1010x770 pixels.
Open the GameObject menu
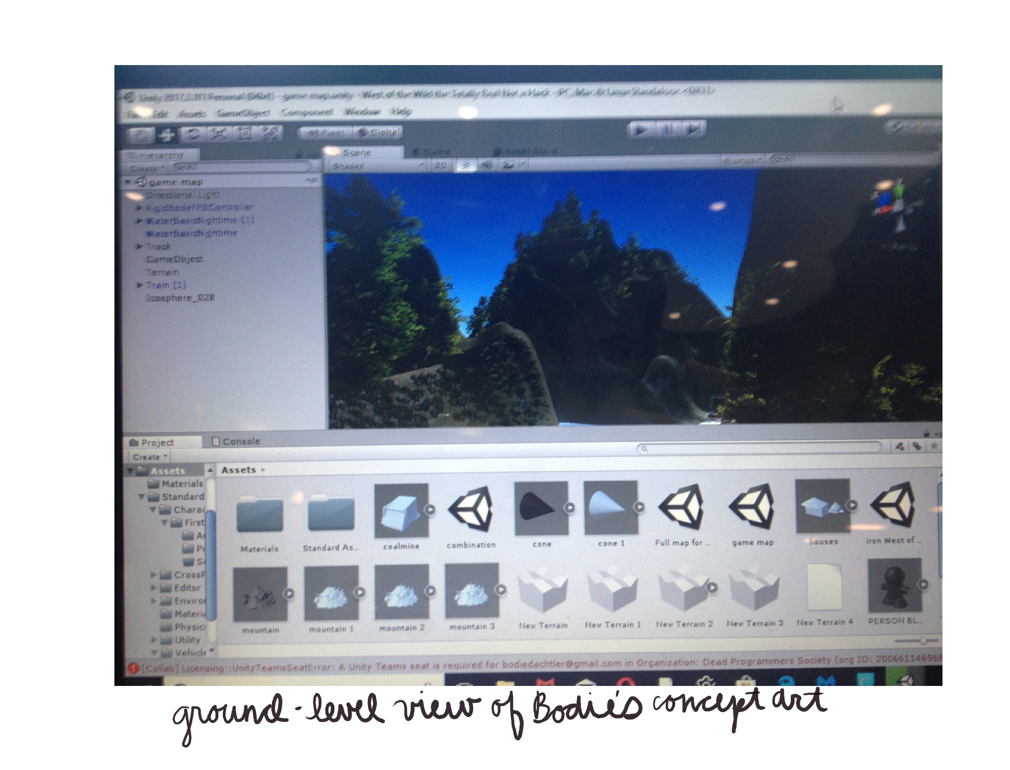(x=243, y=113)
